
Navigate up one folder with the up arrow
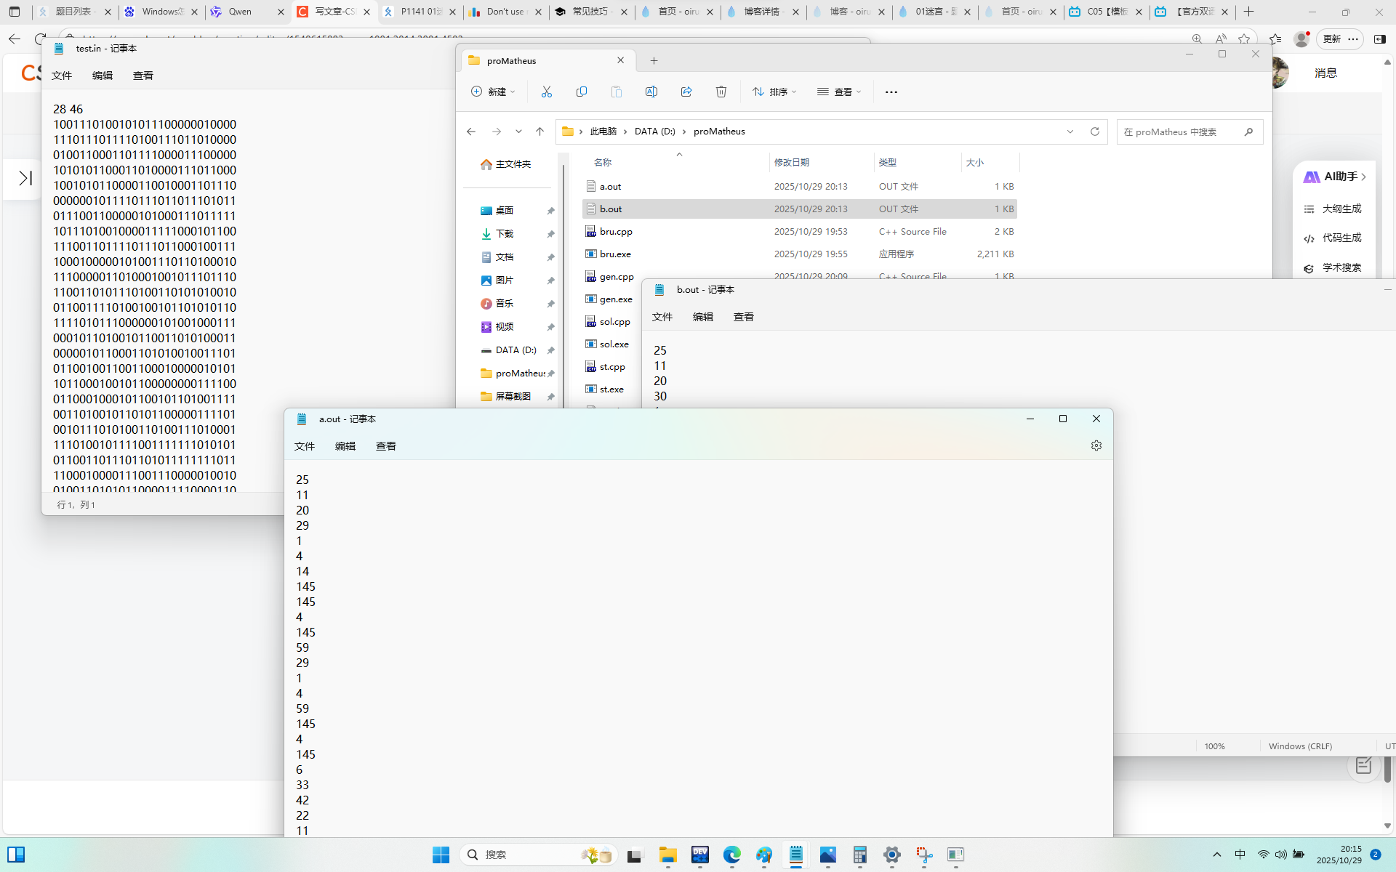point(539,132)
